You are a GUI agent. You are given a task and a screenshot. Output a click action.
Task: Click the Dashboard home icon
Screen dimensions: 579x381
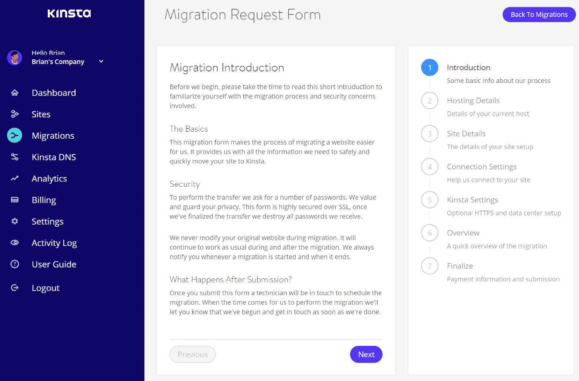[15, 93]
